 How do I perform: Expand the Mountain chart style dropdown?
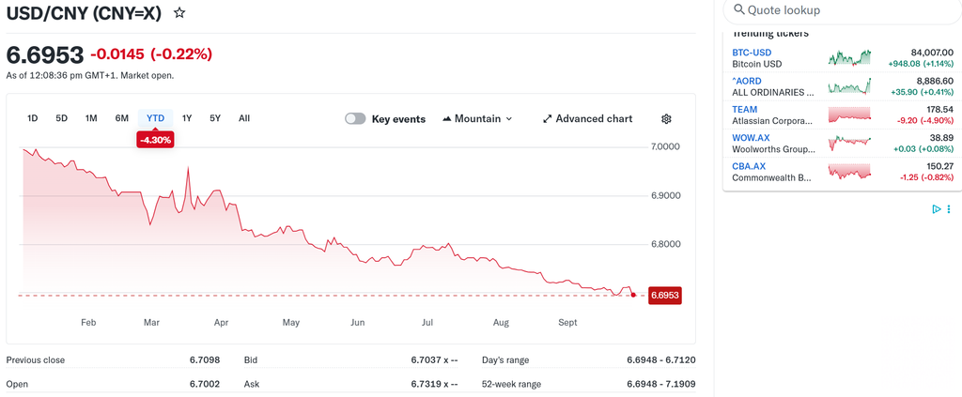[477, 119]
